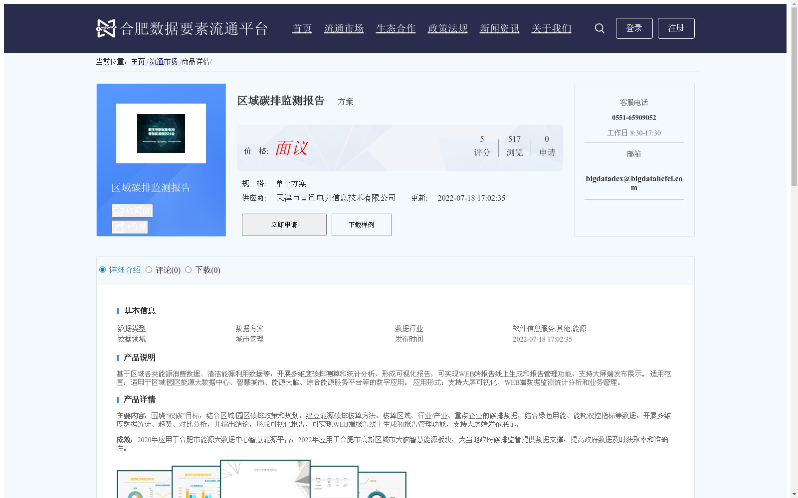Click the 收藏 collect icon
The width and height of the screenshot is (798, 498).
tap(118, 210)
